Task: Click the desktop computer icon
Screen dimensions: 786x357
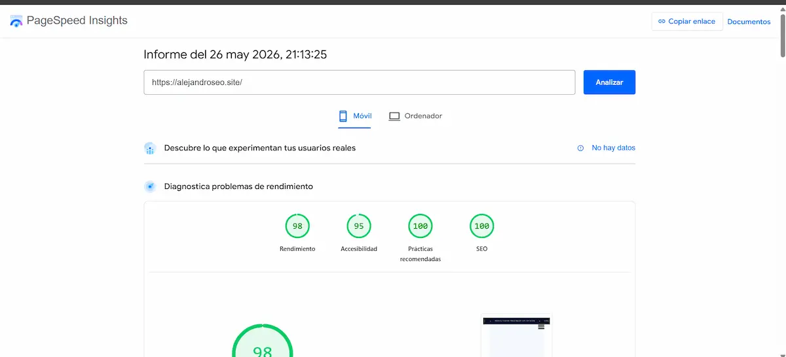Action: pyautogui.click(x=394, y=116)
